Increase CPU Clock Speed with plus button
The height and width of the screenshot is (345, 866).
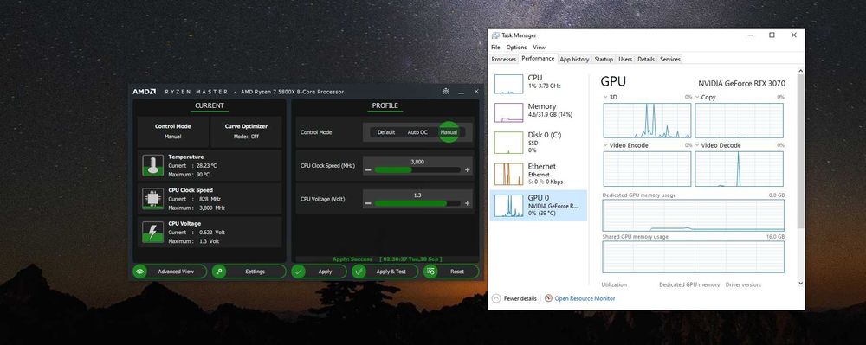[468, 170]
